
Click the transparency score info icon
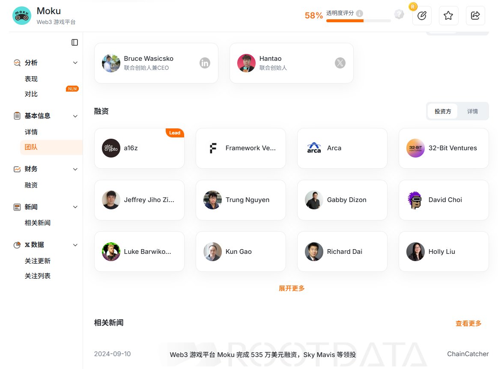[360, 13]
